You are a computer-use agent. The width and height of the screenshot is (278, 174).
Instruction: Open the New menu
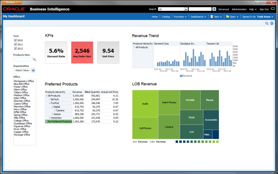click(216, 17)
